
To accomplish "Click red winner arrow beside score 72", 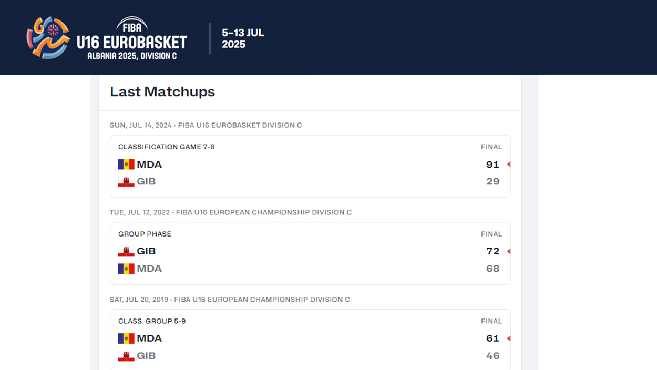I will pyautogui.click(x=508, y=252).
